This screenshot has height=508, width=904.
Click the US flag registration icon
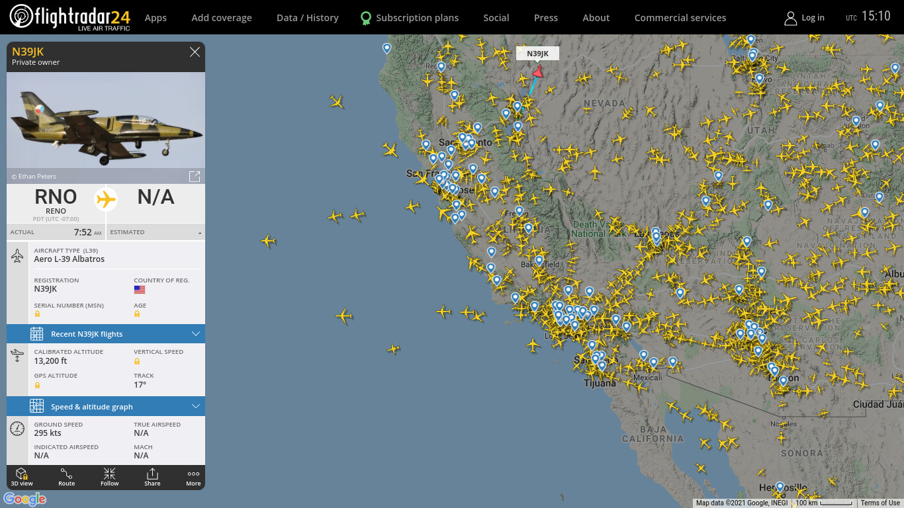point(140,290)
